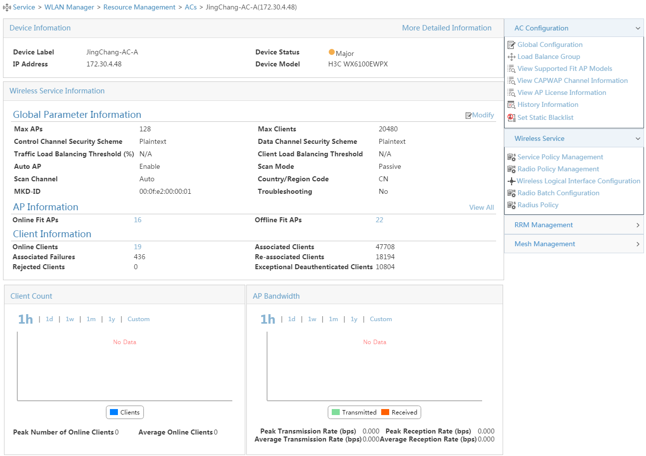Toggle the green Transmitted legend swatch
This screenshot has width=646, height=456.
click(x=335, y=413)
